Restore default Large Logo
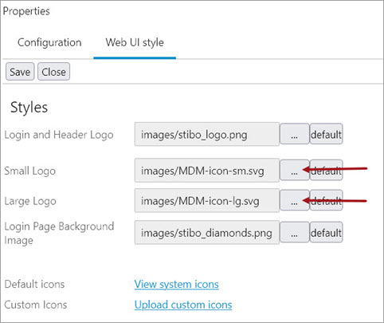This screenshot has width=384, height=323. 326,200
